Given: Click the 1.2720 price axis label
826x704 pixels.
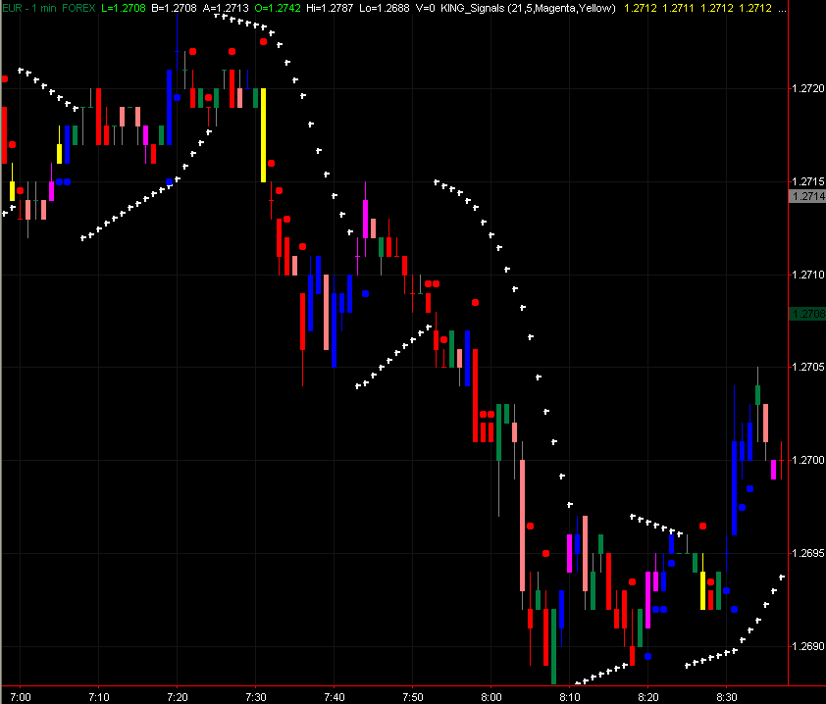Looking at the screenshot, I should [808, 88].
